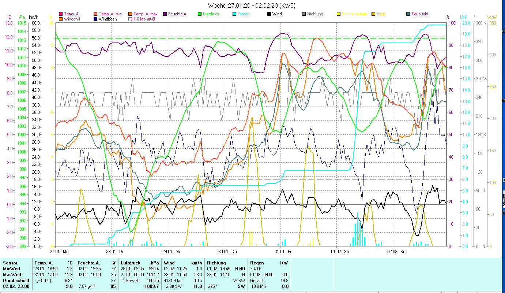Viewport: 505px width, 293px height.
Task: Click the '27.01. Mo' date label
Action: [x=59, y=252]
